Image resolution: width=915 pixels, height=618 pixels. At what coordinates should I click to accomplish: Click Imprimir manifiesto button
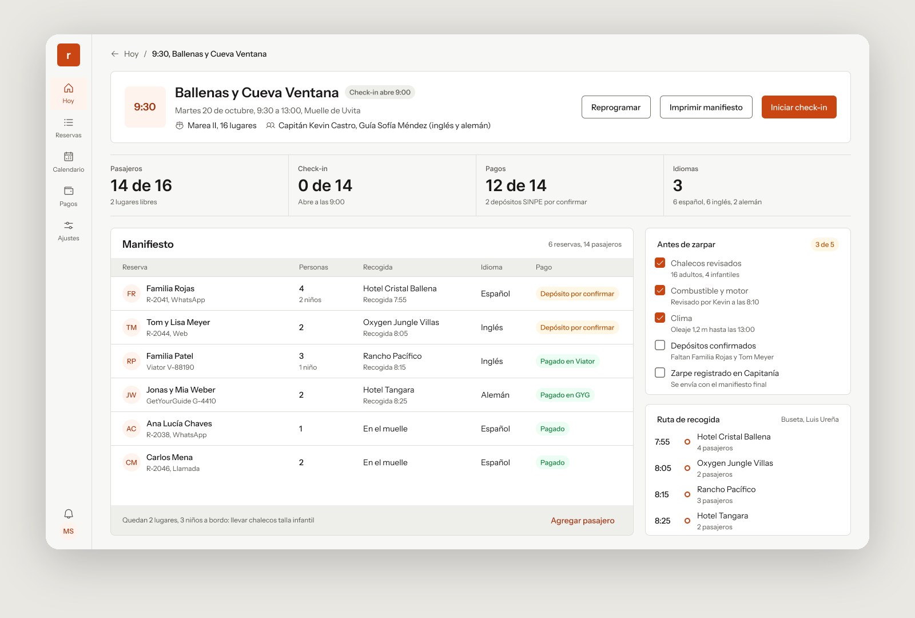point(706,107)
